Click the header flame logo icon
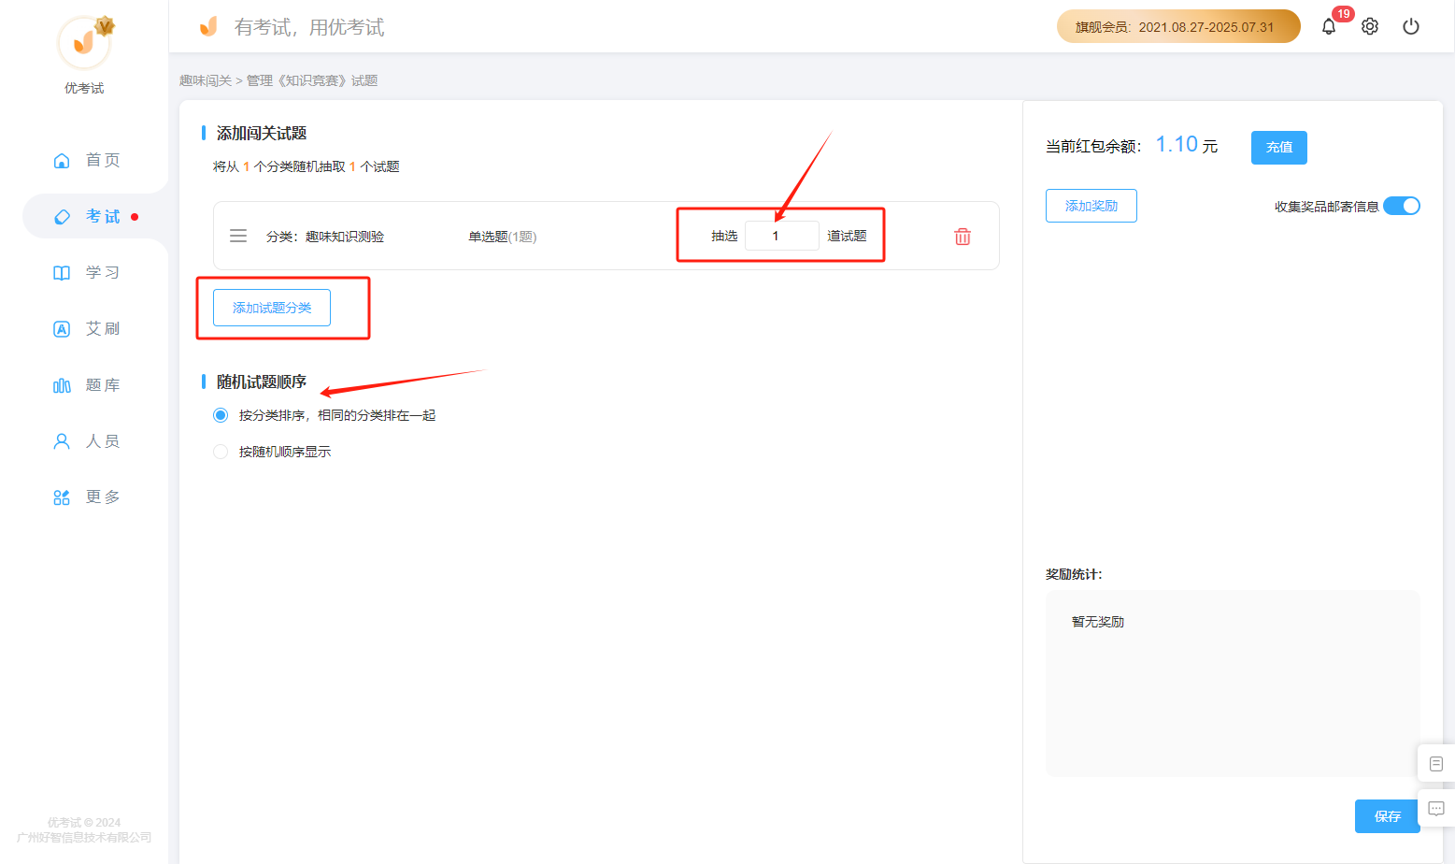The width and height of the screenshot is (1455, 864). pos(208,26)
